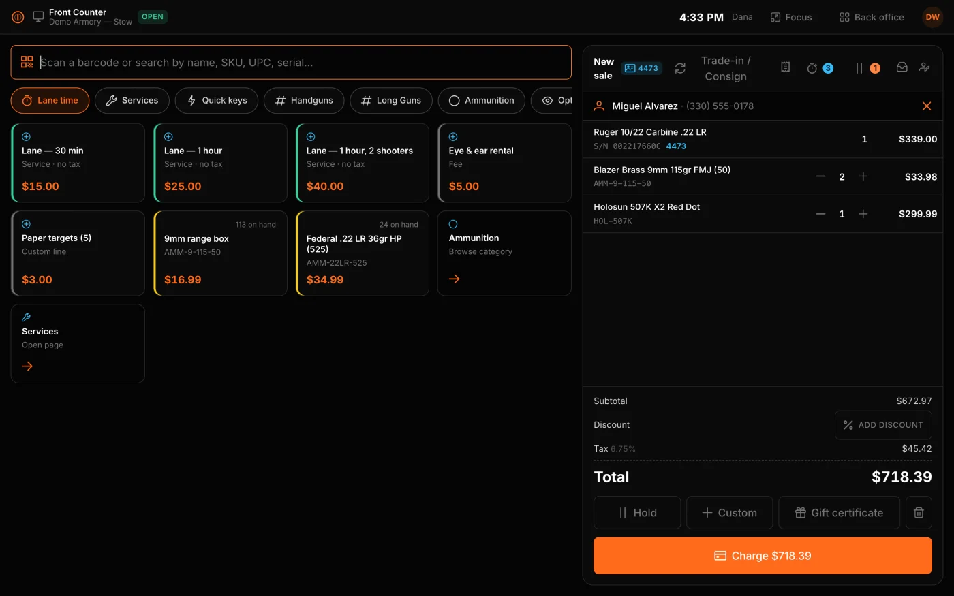
Task: Open lane timers stopwatch icon
Action: 820,68
